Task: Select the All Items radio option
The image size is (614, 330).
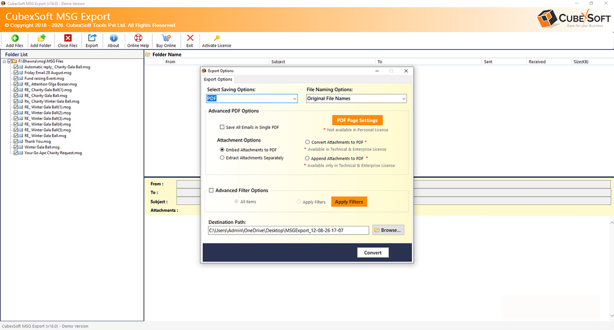Action: coord(236,202)
